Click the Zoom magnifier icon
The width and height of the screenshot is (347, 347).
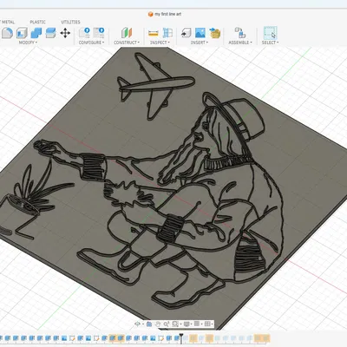tap(166, 324)
